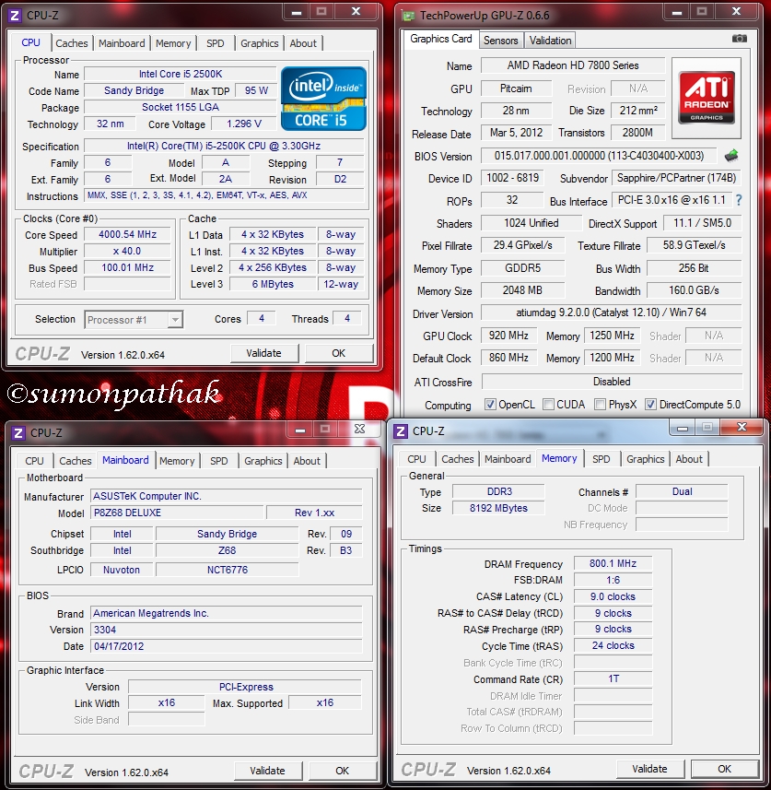Viewport: 771px width, 790px height.
Task: Click the BIOS date 04/17/2012
Action: pyautogui.click(x=226, y=646)
